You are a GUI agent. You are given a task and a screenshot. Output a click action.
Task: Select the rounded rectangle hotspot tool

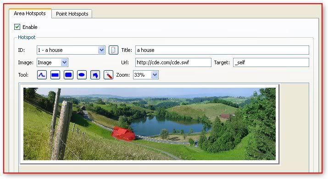pos(68,75)
